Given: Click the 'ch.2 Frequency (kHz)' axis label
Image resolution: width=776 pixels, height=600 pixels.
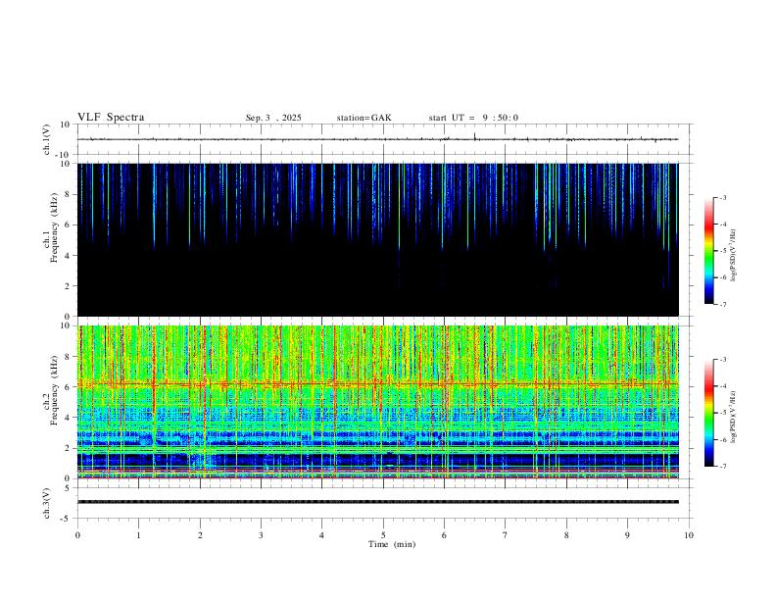Looking at the screenshot, I should click(51, 390).
